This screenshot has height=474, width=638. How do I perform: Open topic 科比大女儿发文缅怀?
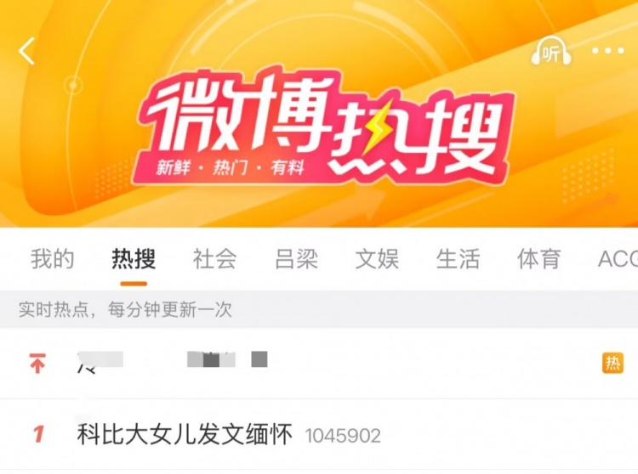coord(185,434)
